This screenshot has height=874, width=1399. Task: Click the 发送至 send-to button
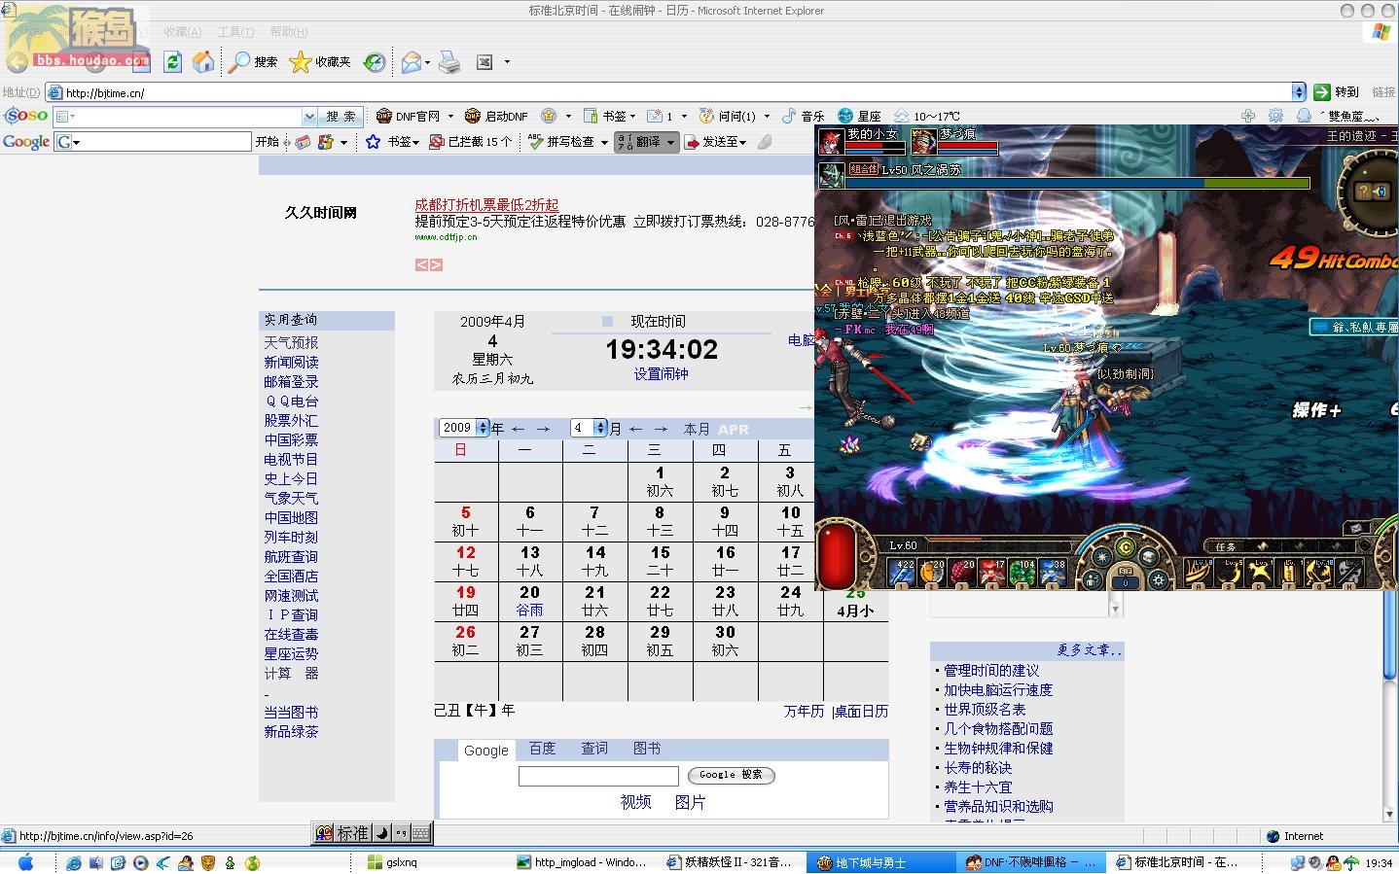716,142
